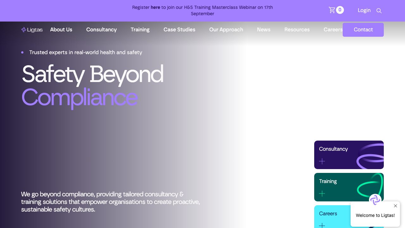
Task: Go to Case Studies page
Action: coord(179,29)
